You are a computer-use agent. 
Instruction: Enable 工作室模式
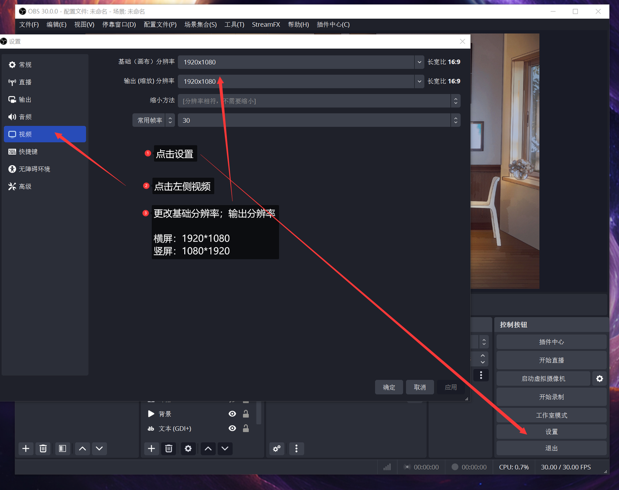pyautogui.click(x=551, y=416)
